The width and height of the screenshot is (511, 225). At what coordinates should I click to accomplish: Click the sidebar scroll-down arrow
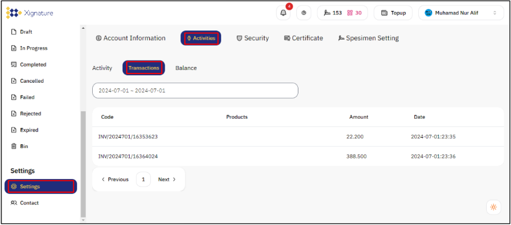coord(84,220)
